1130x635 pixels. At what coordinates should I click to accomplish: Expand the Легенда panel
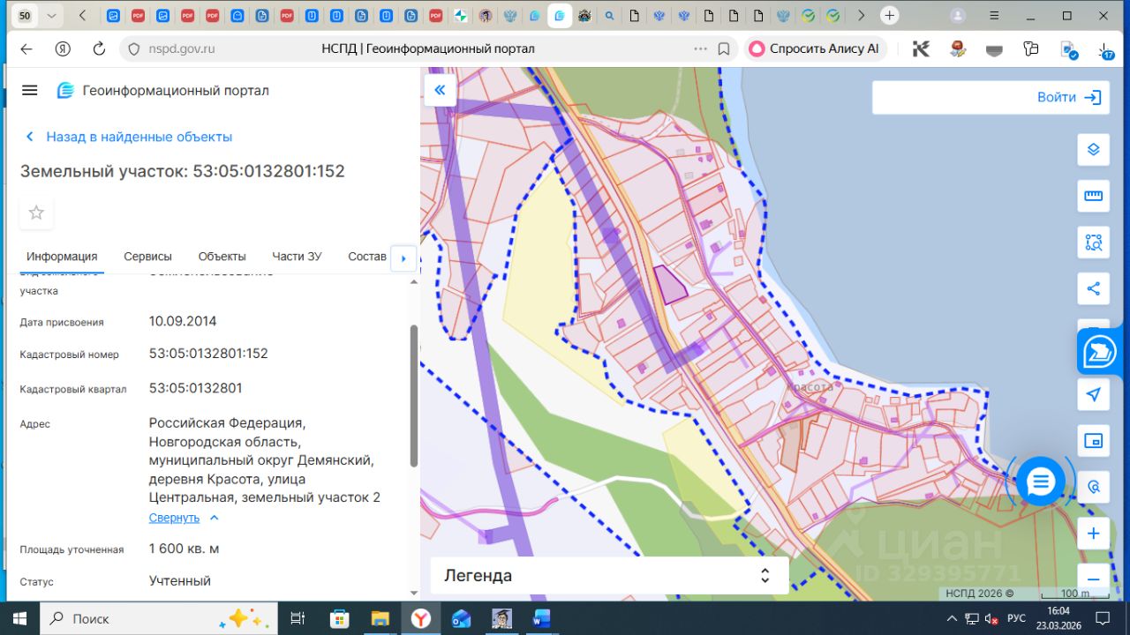click(x=765, y=576)
